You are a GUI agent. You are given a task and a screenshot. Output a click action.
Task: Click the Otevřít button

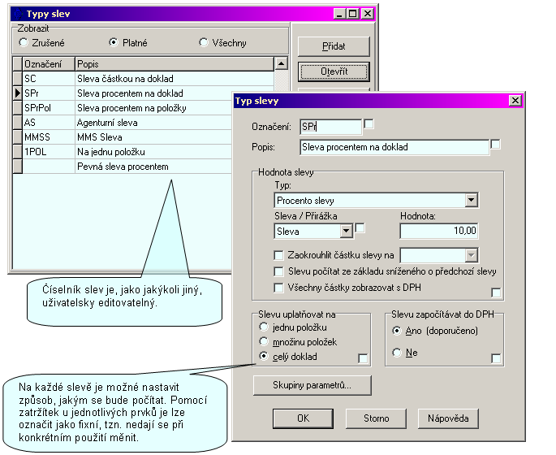[333, 72]
